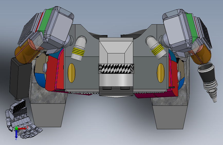
Task: Select the black-and-white checkered band
Action: [116, 69]
